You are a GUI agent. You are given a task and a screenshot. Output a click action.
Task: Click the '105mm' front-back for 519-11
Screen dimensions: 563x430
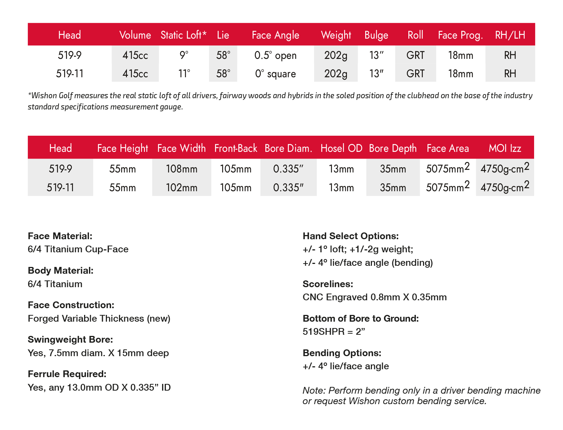[x=236, y=187]
